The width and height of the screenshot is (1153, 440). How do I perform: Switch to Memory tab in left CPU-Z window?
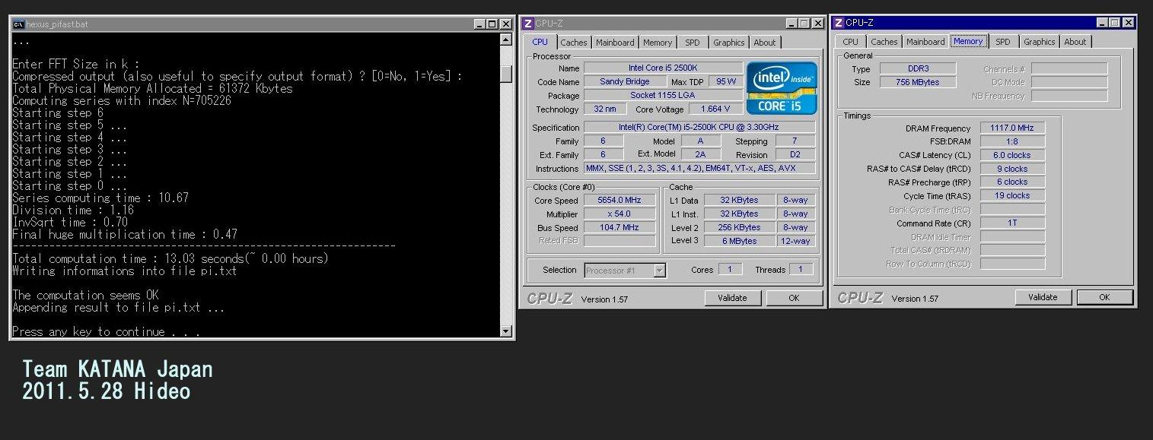(x=658, y=43)
